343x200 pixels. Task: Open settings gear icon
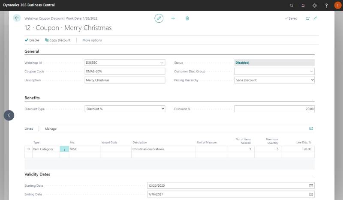pos(315,6)
